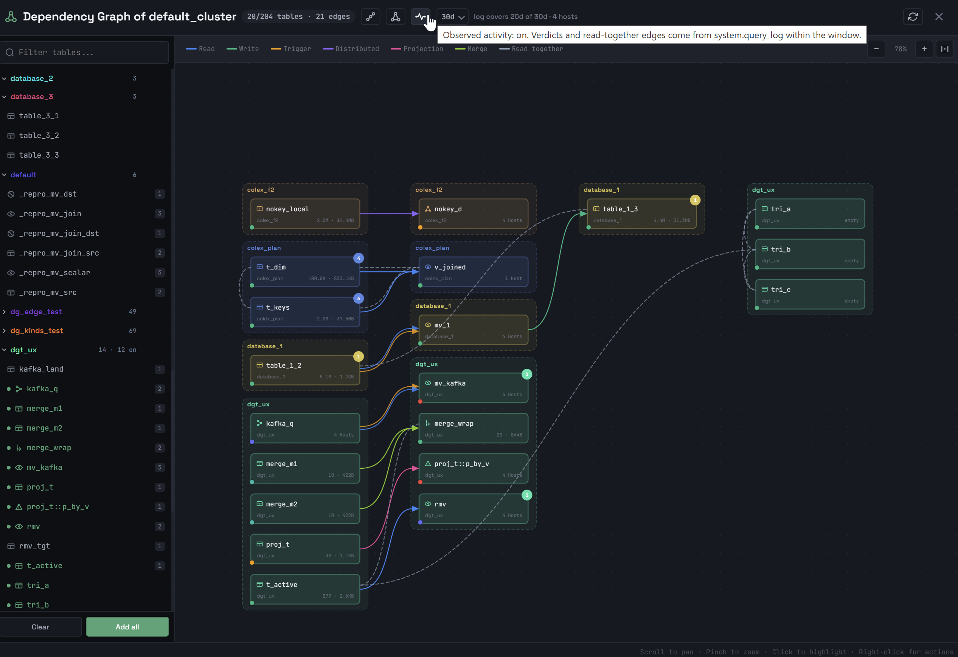Viewport: 958px width, 657px height.
Task: Toggle the Distributed edge legend item
Action: coord(351,49)
